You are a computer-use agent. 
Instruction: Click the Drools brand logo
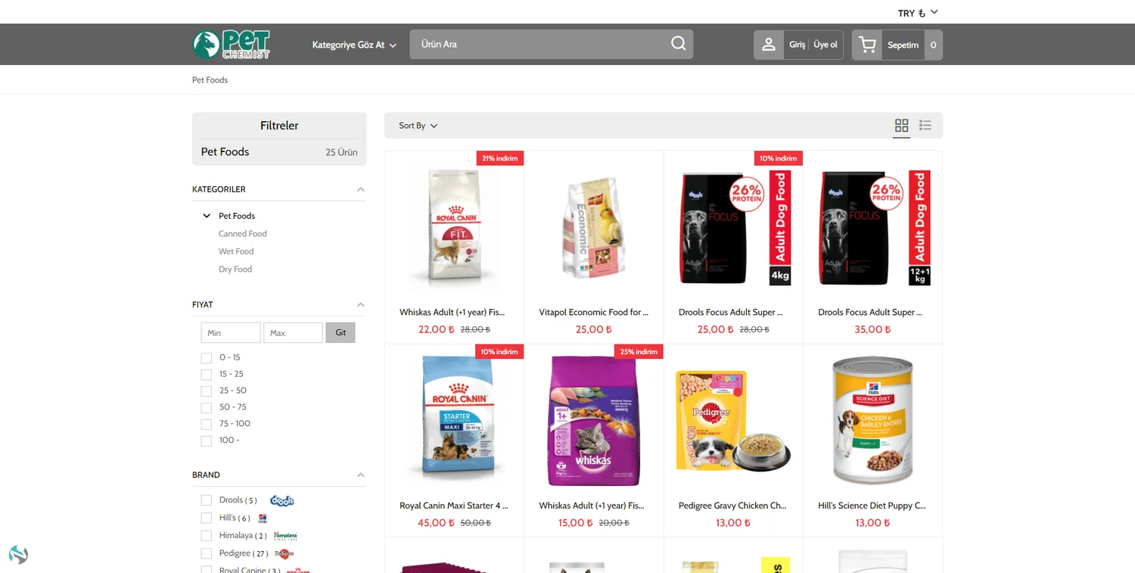[282, 500]
